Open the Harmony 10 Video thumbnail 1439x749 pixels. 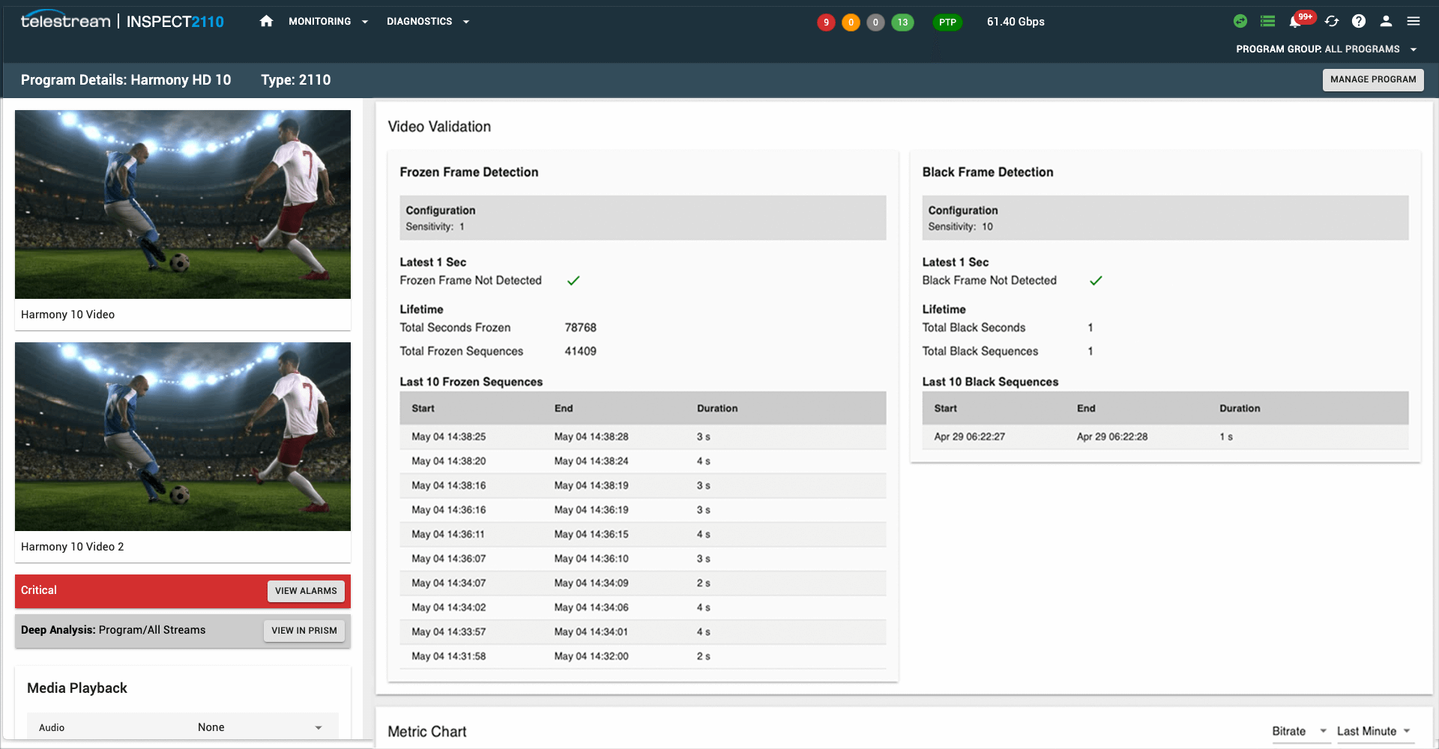(x=183, y=204)
